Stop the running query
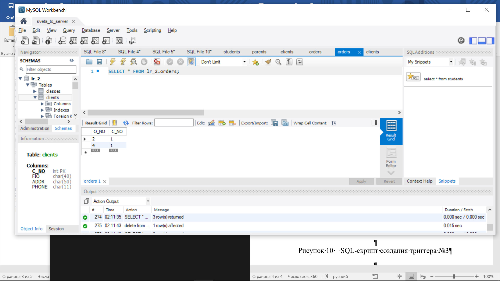This screenshot has width=500, height=281. [x=144, y=62]
